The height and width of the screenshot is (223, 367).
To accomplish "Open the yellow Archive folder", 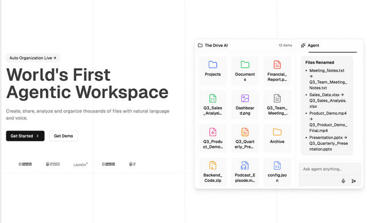I will [x=277, y=132].
